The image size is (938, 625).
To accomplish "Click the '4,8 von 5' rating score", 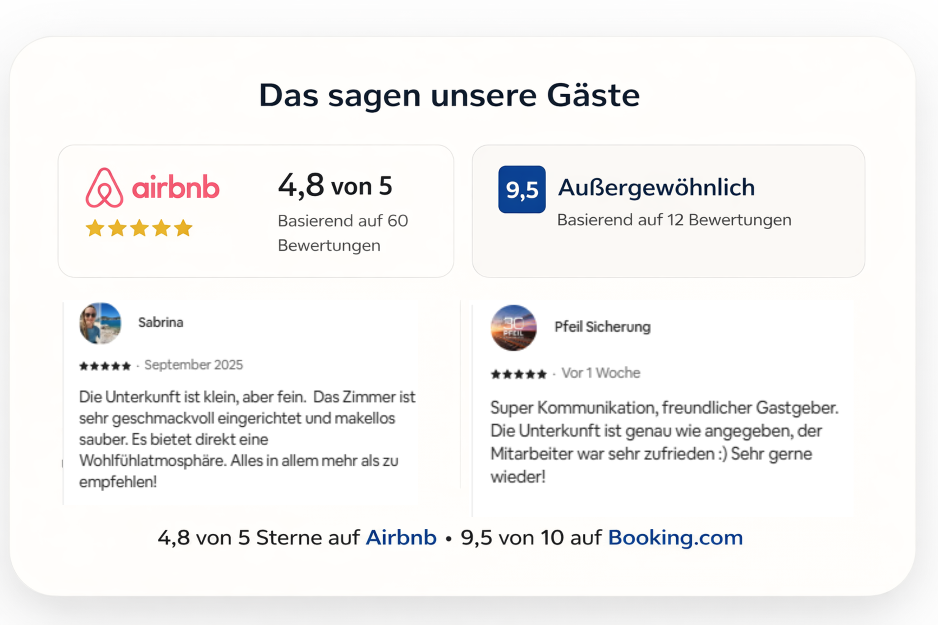I will [x=335, y=186].
